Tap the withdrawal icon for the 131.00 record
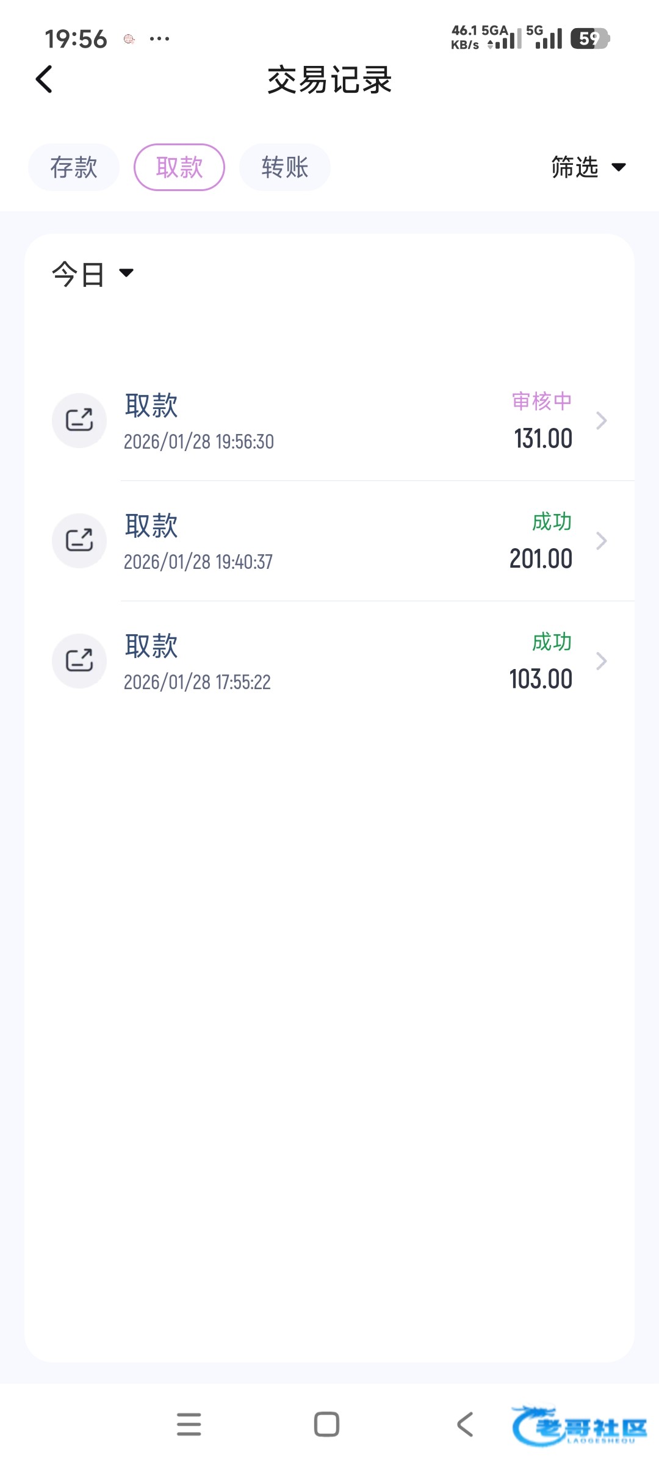659x1465 pixels. (x=79, y=420)
